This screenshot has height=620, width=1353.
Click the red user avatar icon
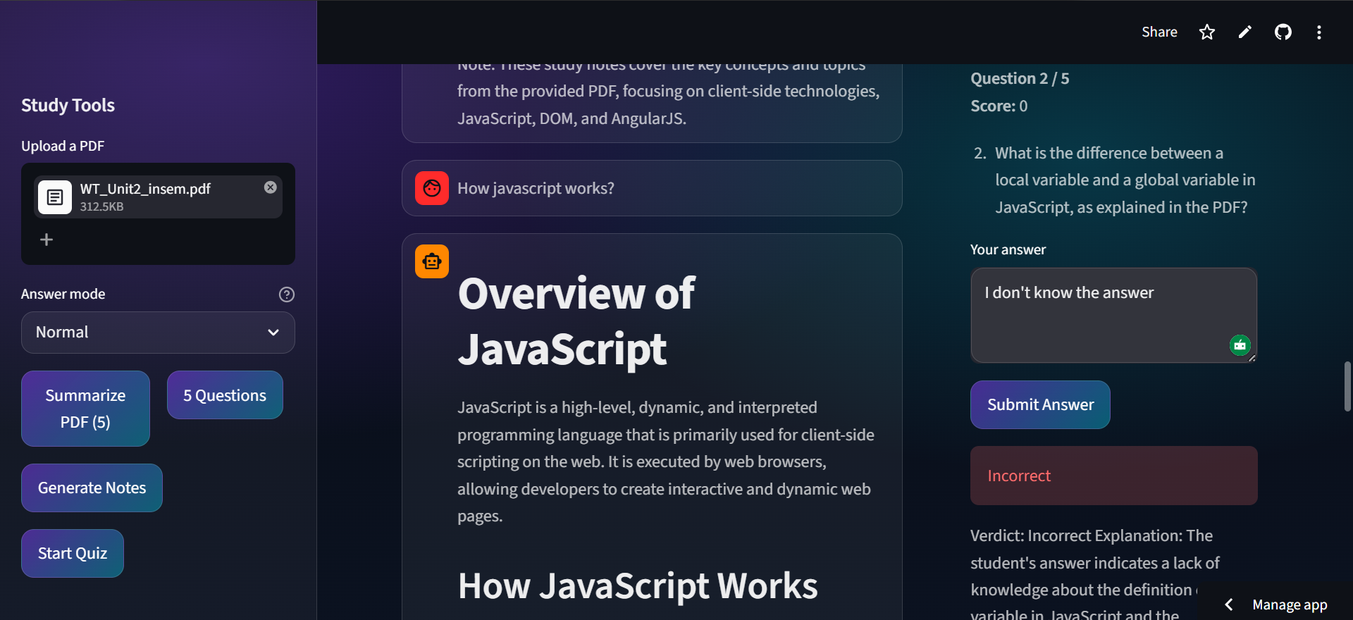point(432,188)
